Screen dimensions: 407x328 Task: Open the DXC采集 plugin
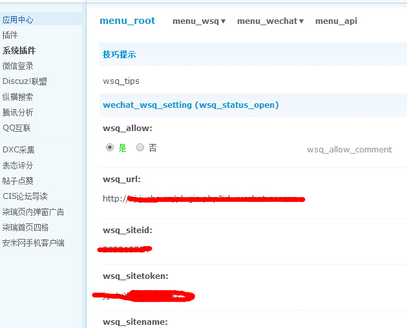pos(19,150)
